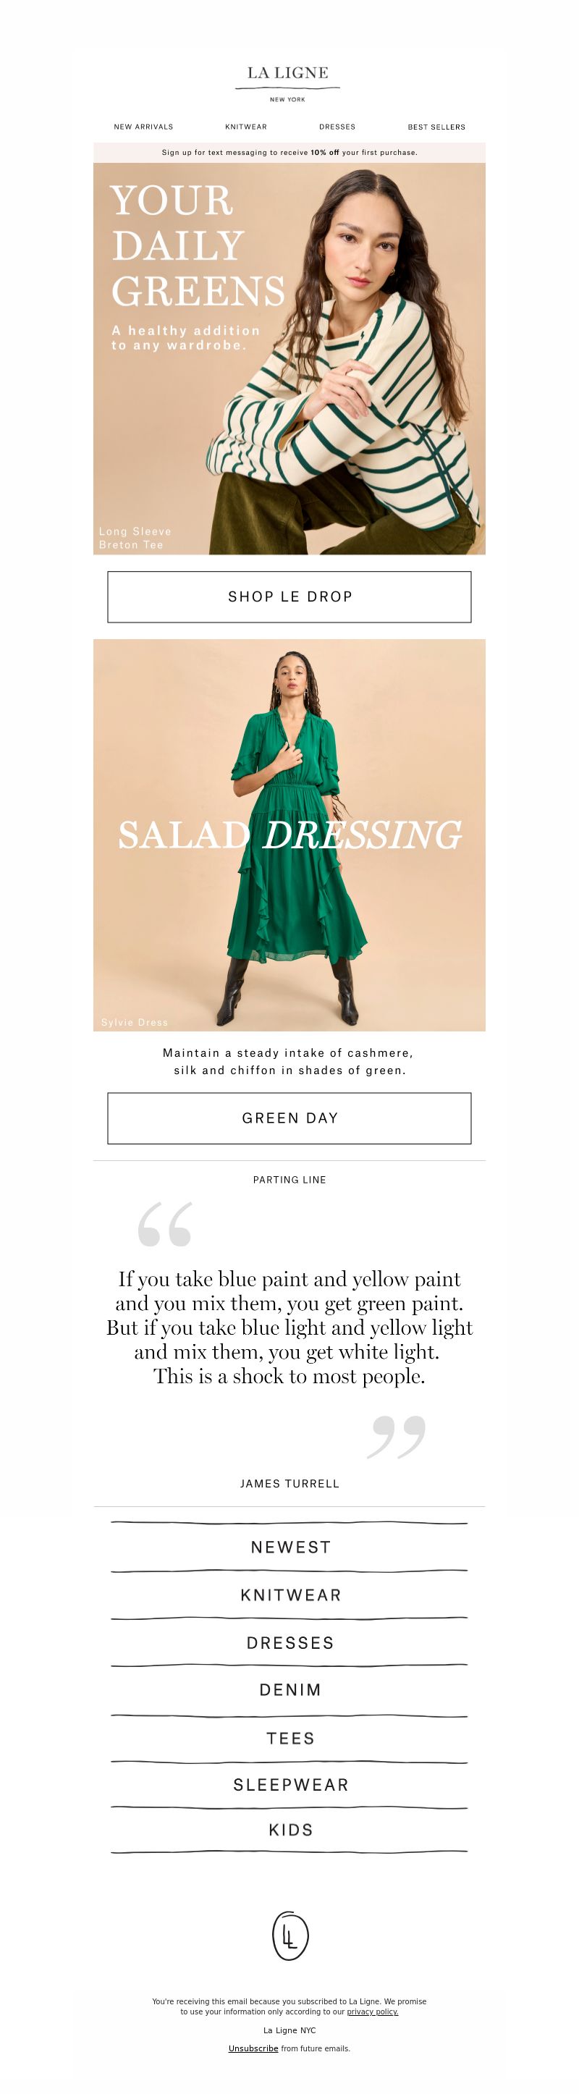Select Knitwear in the bottom category list
Viewport: 579px width, 2094px height.
click(x=290, y=1595)
